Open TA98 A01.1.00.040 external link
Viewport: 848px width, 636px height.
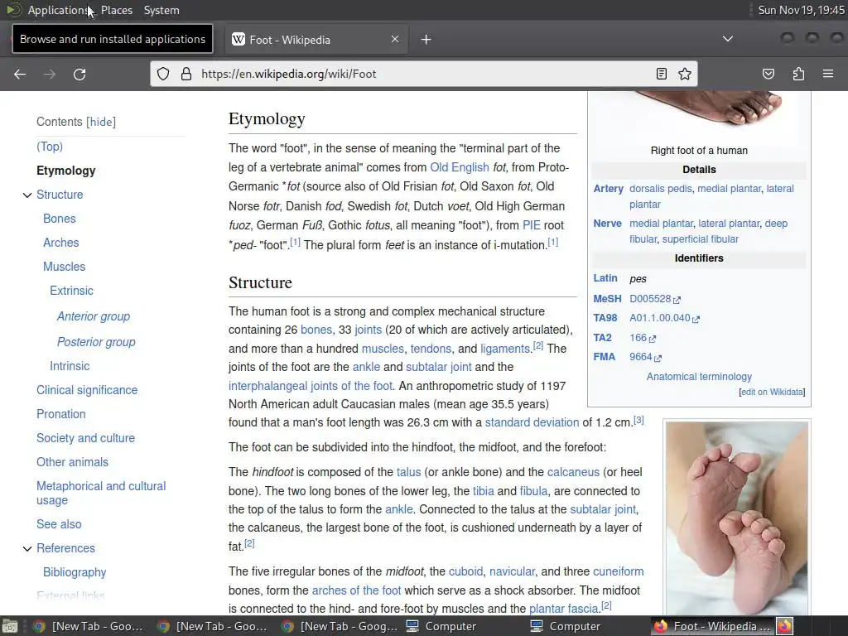[x=664, y=319]
